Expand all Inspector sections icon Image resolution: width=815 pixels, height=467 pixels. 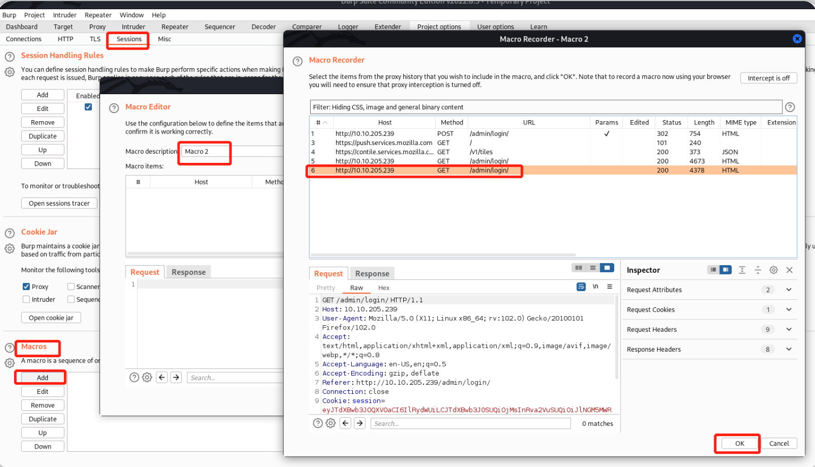click(x=742, y=270)
